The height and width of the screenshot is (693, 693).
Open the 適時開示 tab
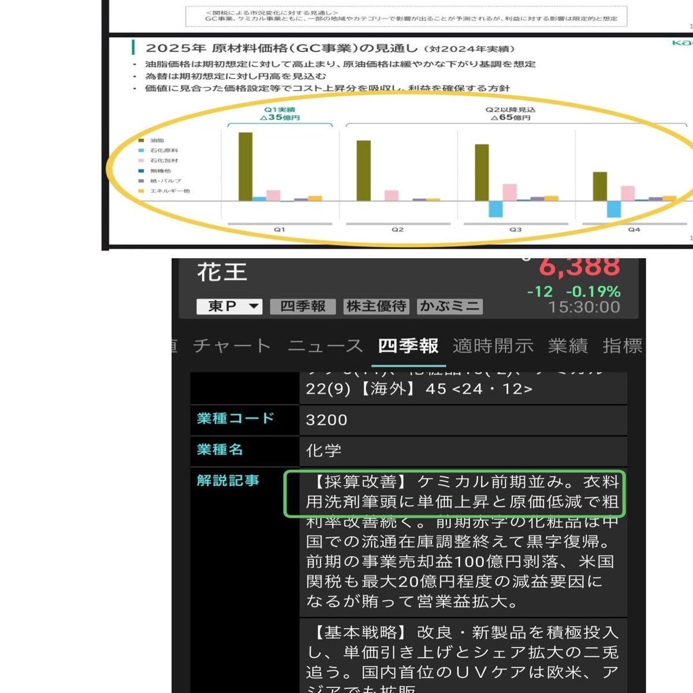click(x=493, y=346)
